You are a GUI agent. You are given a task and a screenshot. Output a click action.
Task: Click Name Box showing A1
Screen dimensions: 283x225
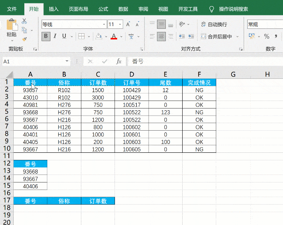[x=34, y=62]
